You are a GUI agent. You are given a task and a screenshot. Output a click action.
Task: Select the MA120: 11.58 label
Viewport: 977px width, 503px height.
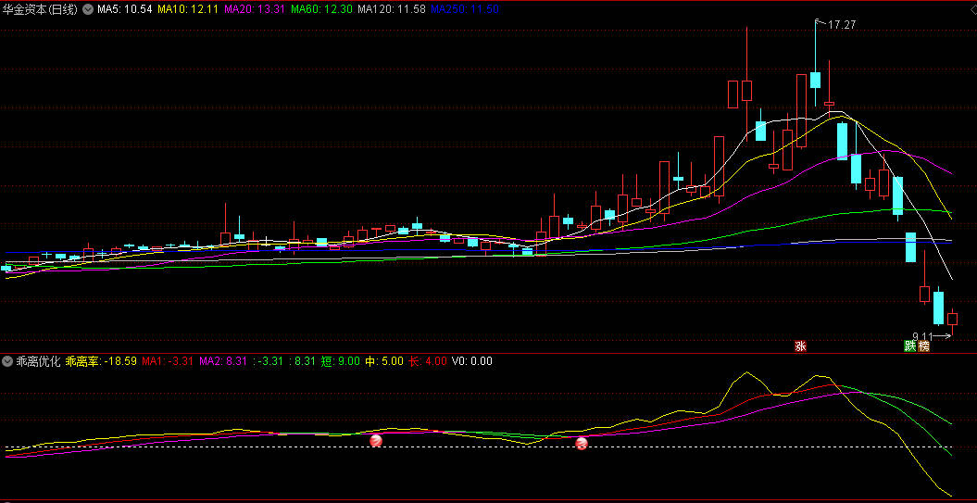tap(392, 9)
